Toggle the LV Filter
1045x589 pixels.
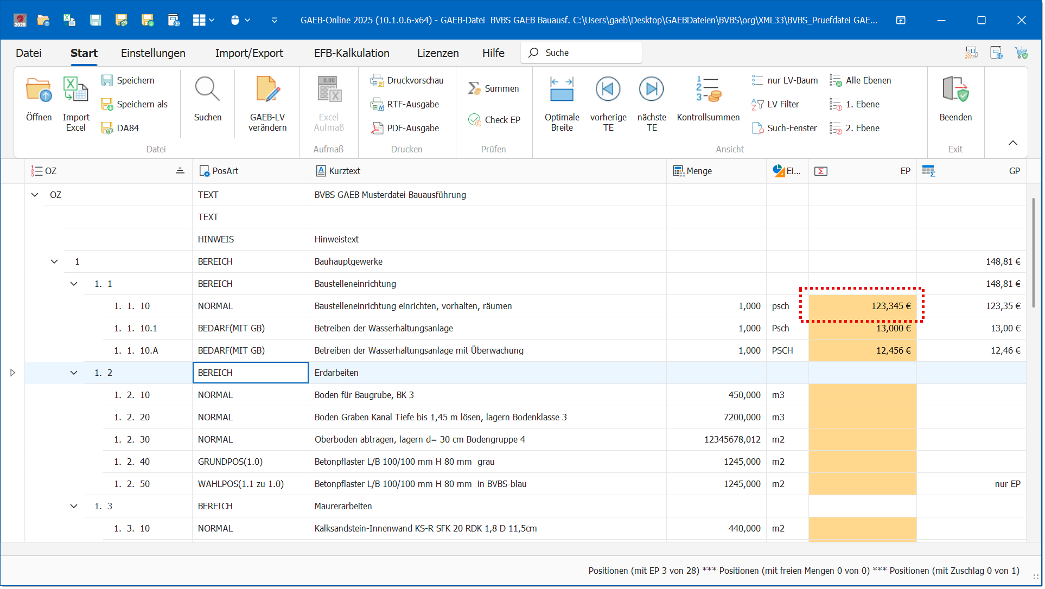[775, 104]
